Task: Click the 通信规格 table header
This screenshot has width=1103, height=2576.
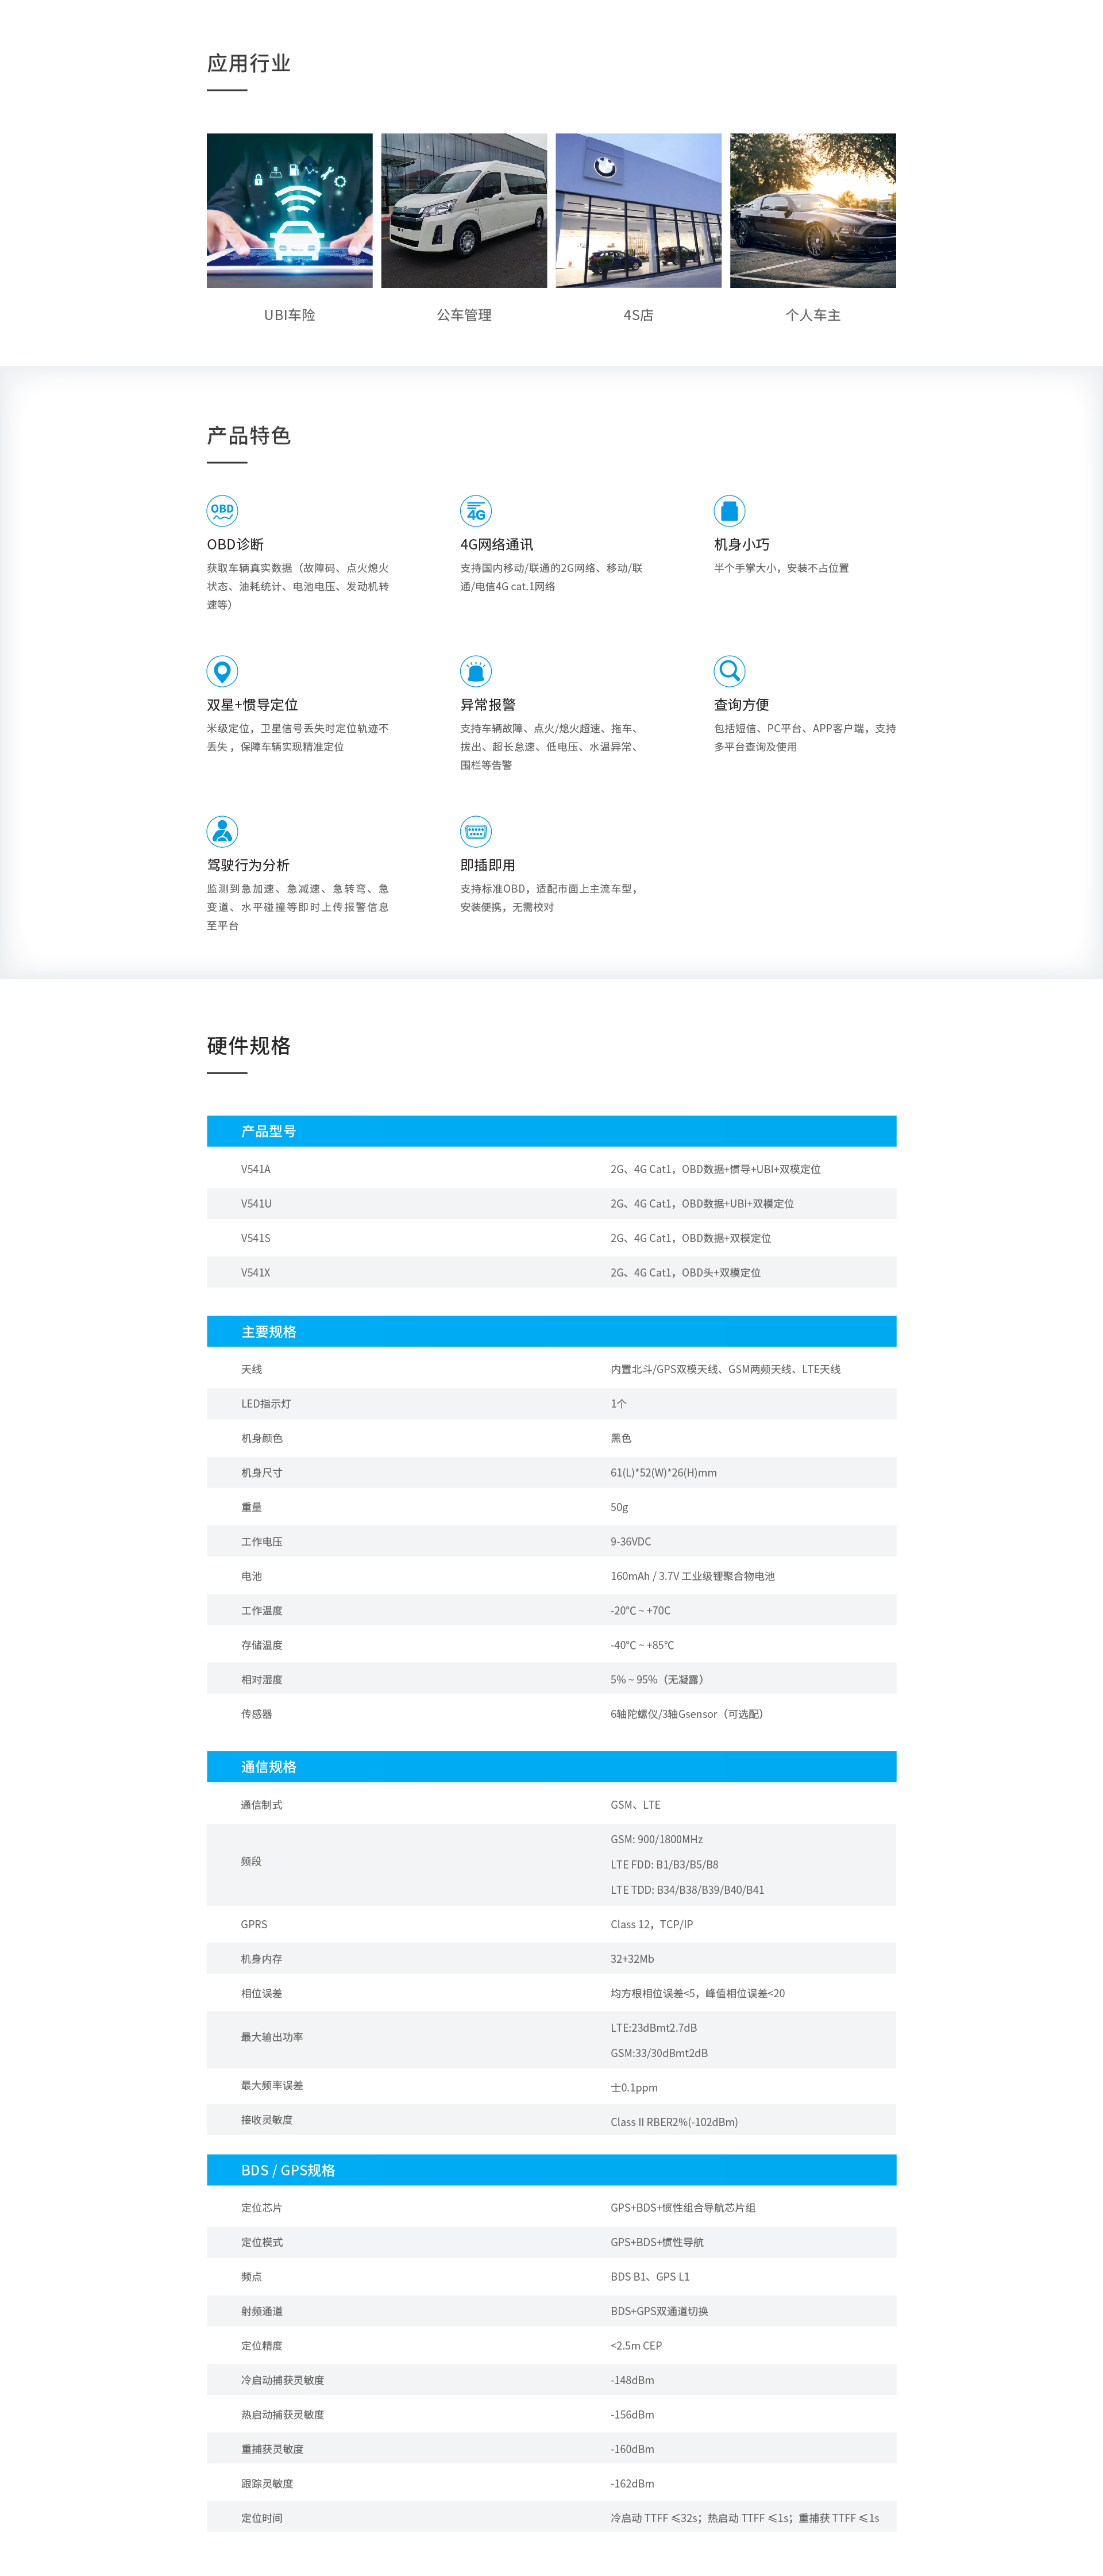Action: 551,1766
